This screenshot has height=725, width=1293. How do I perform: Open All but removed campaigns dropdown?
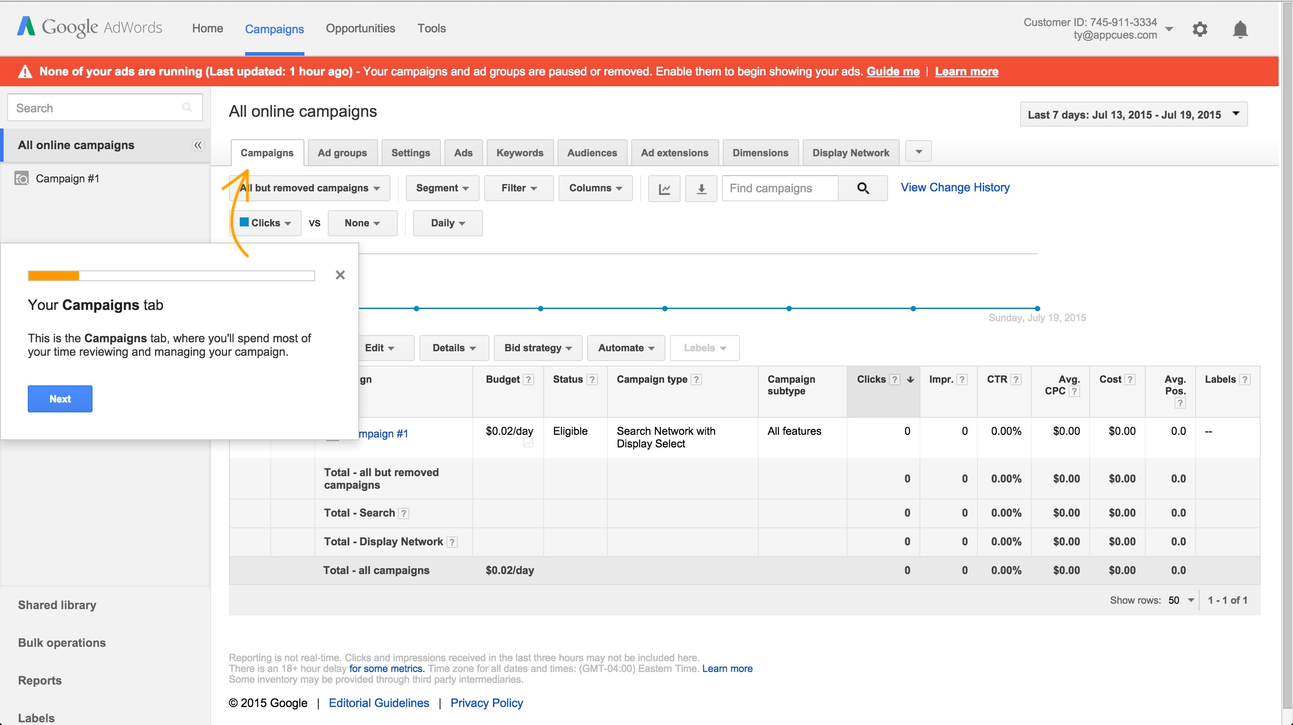pyautogui.click(x=310, y=188)
